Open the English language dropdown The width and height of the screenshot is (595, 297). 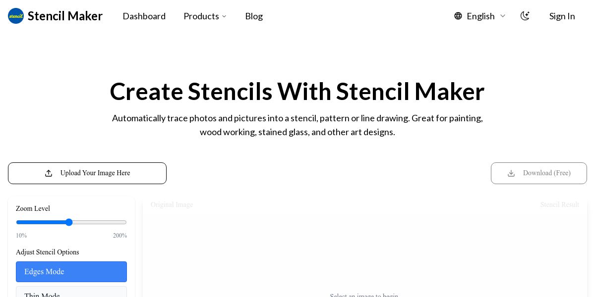point(480,16)
